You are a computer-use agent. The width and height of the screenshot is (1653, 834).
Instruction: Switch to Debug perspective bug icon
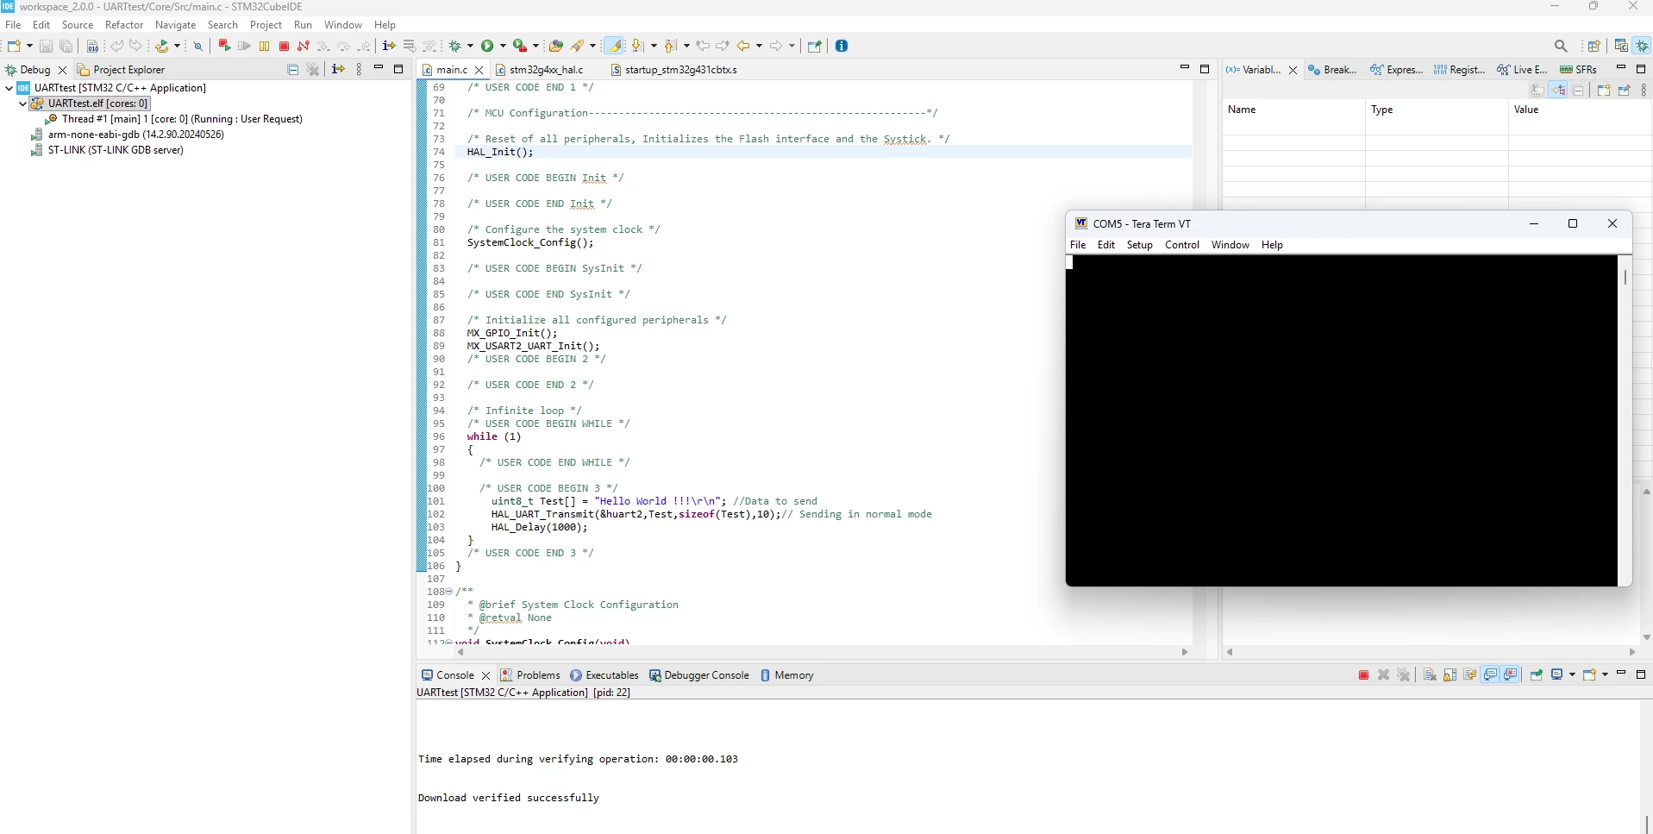(x=1643, y=46)
